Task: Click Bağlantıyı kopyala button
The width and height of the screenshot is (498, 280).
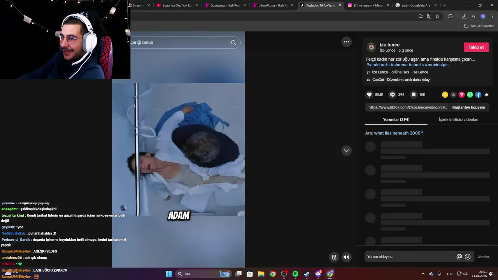Action: click(468, 107)
